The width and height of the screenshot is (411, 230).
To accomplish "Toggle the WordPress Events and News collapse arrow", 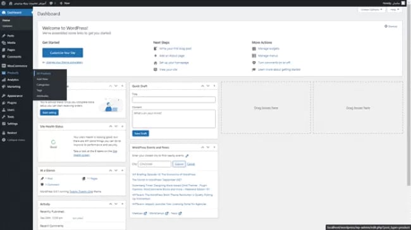I will (214, 147).
